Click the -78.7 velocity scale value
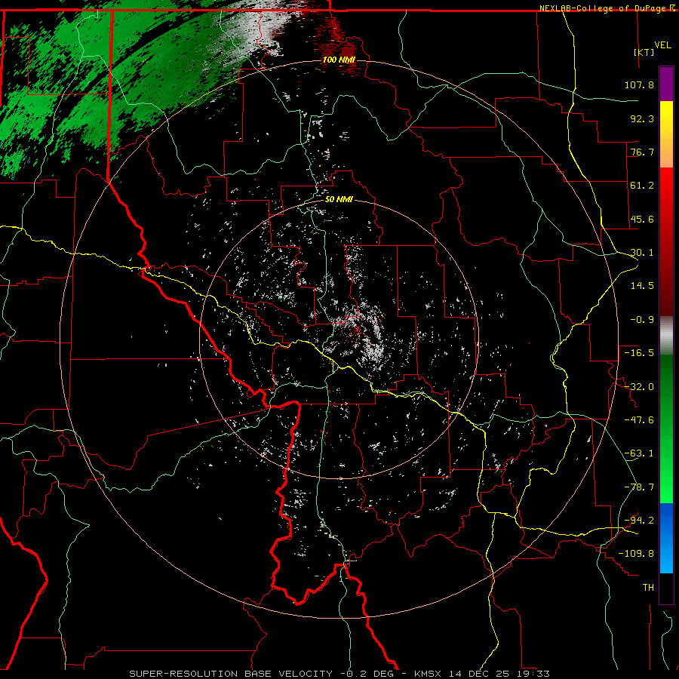The width and height of the screenshot is (679, 679). tap(639, 487)
